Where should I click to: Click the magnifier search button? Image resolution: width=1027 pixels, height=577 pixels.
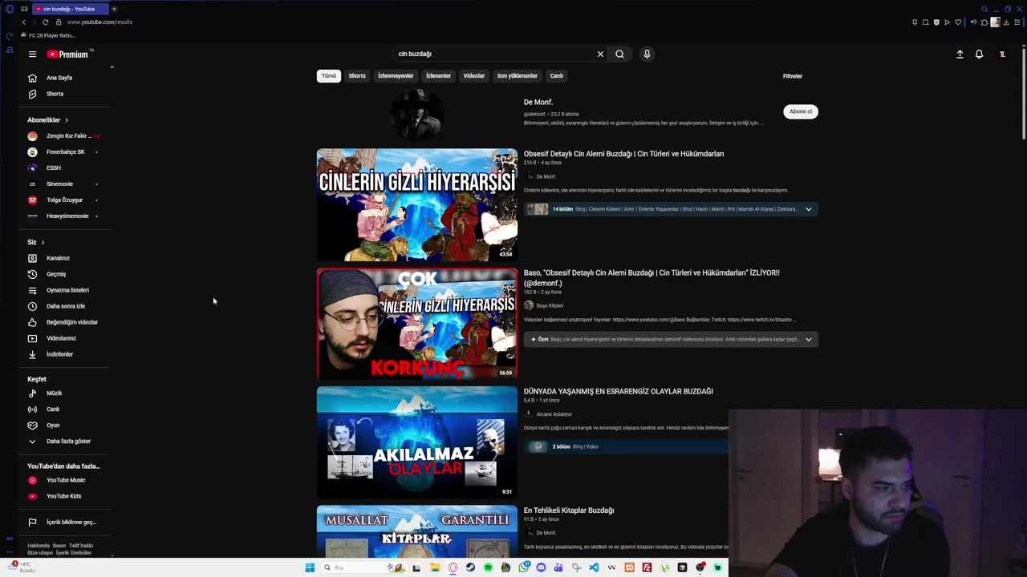(619, 54)
